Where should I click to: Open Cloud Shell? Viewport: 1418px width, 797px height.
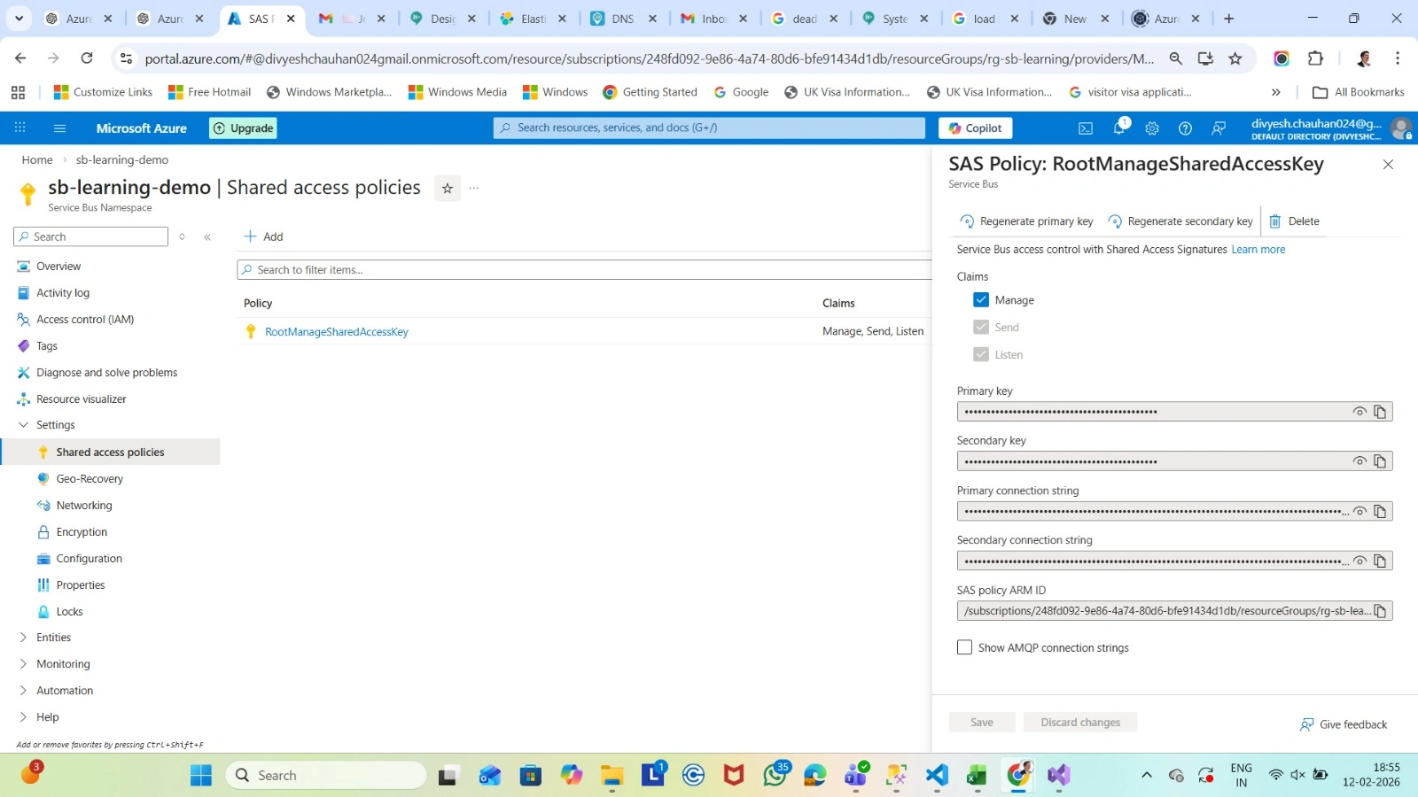[1086, 128]
